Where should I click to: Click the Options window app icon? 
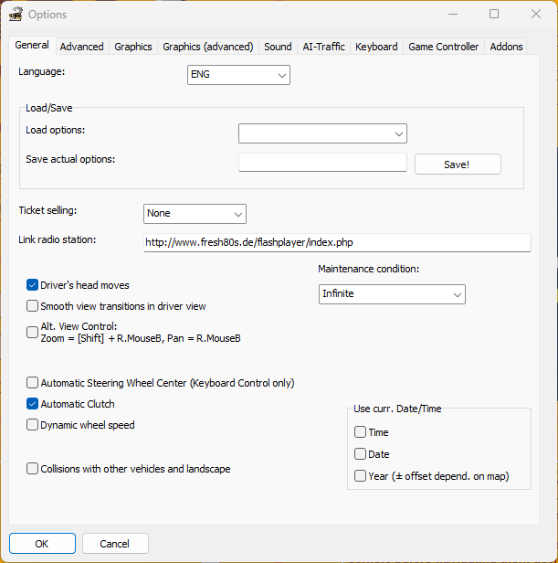coord(16,15)
